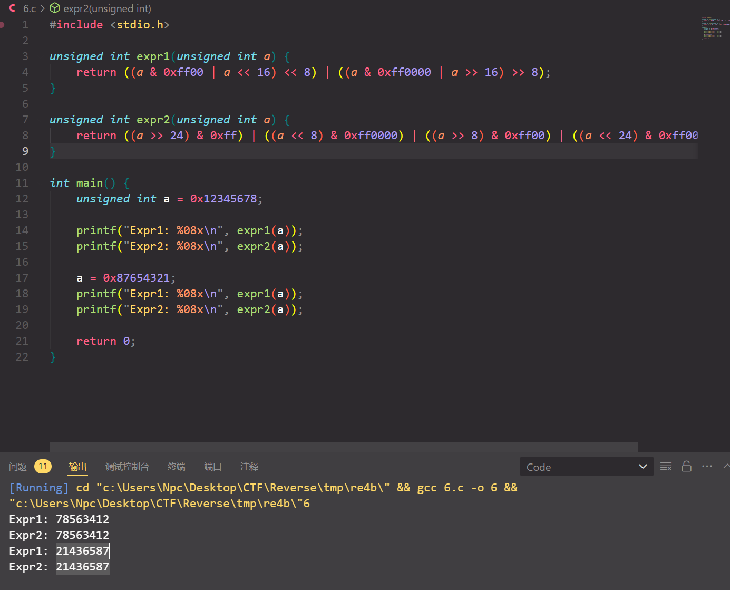Click the green cube symbol icon in breadcrumb
The height and width of the screenshot is (590, 730).
[55, 8]
